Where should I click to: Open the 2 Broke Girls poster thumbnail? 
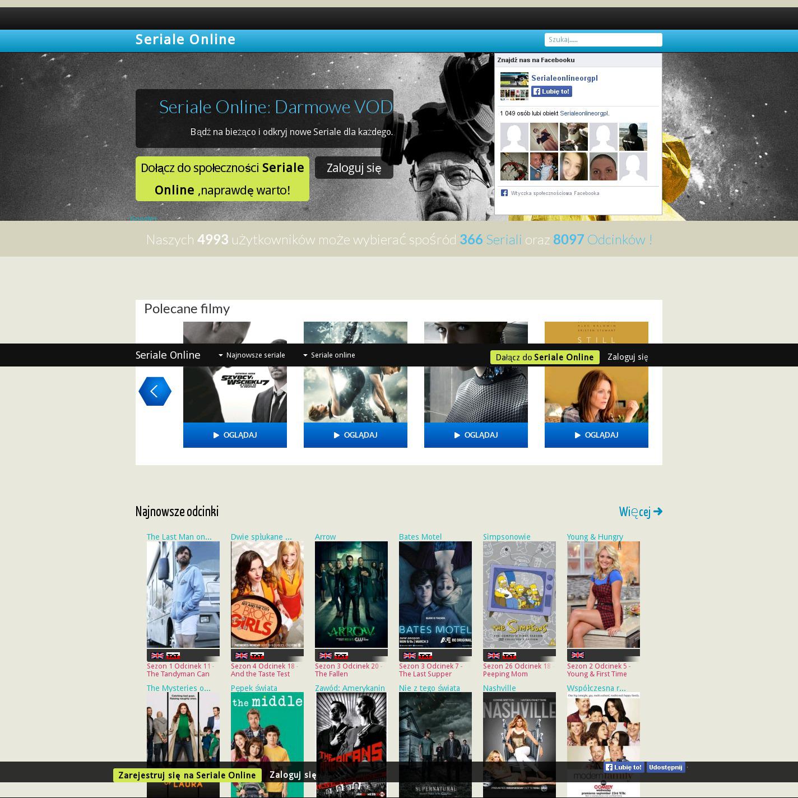[x=267, y=594]
